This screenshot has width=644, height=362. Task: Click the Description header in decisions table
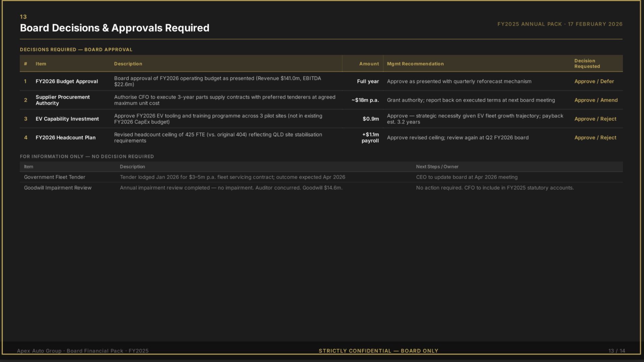tap(128, 64)
